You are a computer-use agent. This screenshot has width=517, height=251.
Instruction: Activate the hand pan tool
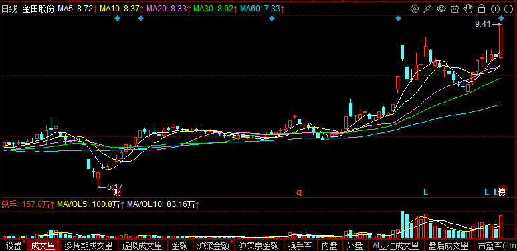tap(468, 9)
